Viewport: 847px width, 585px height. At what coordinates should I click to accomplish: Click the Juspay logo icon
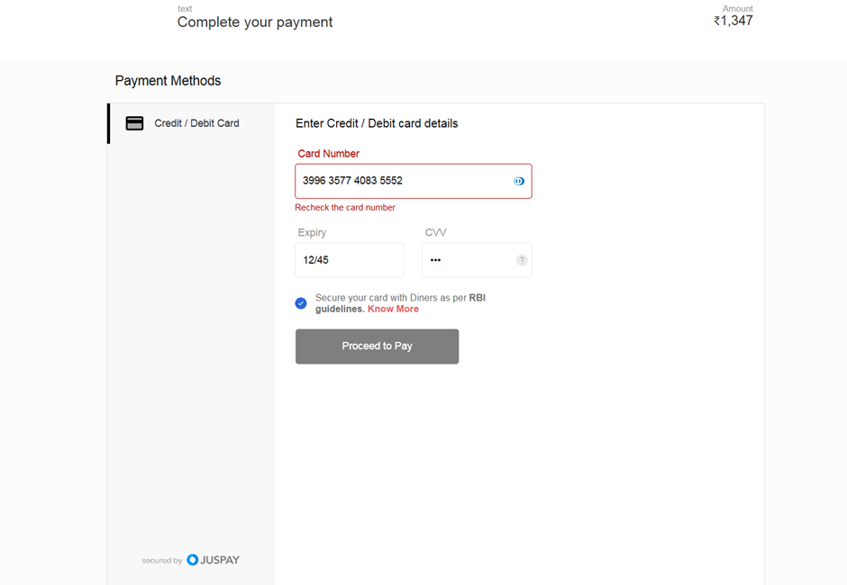[x=192, y=560]
